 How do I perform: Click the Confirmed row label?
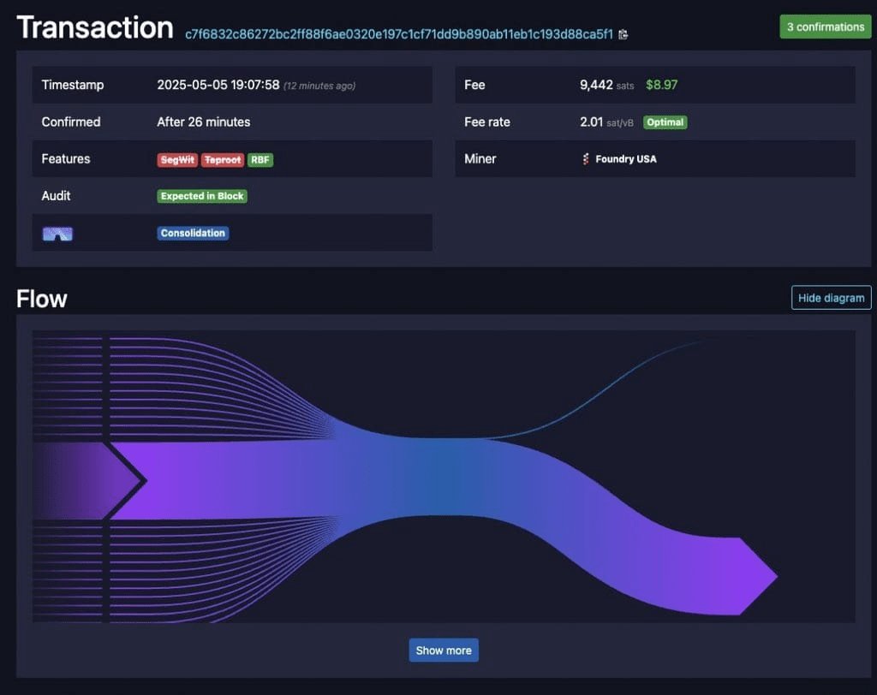coord(71,122)
